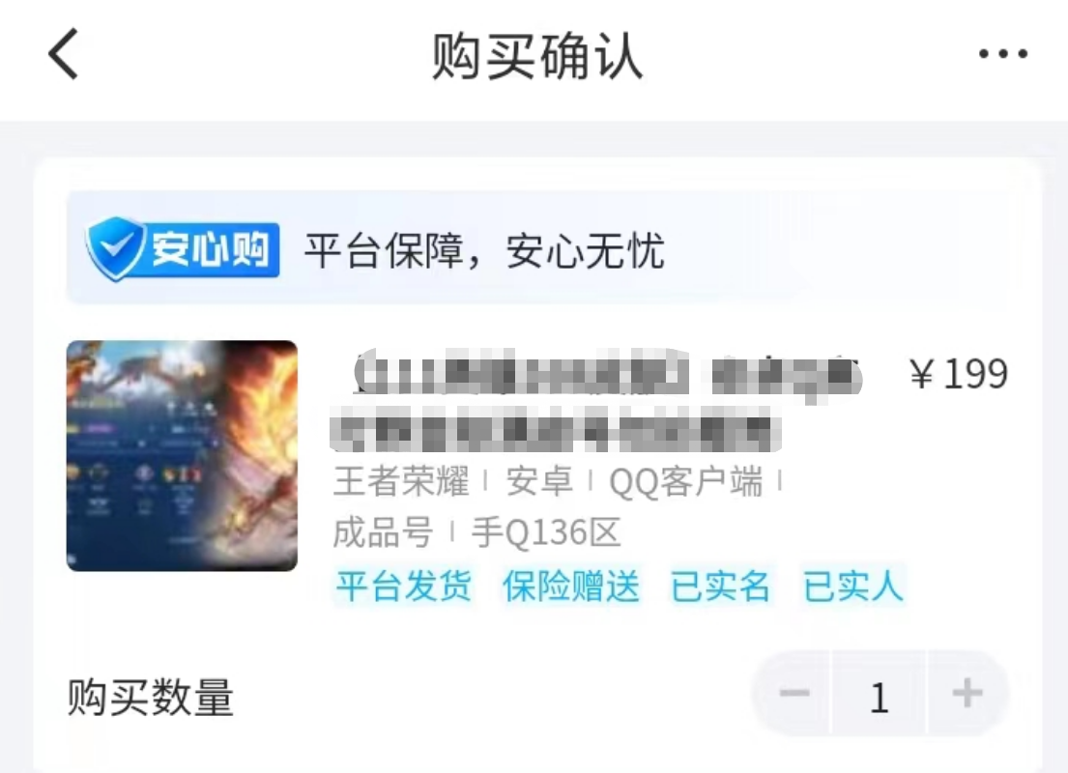
Task: Tap the 购买确认 page title
Action: [x=536, y=56]
